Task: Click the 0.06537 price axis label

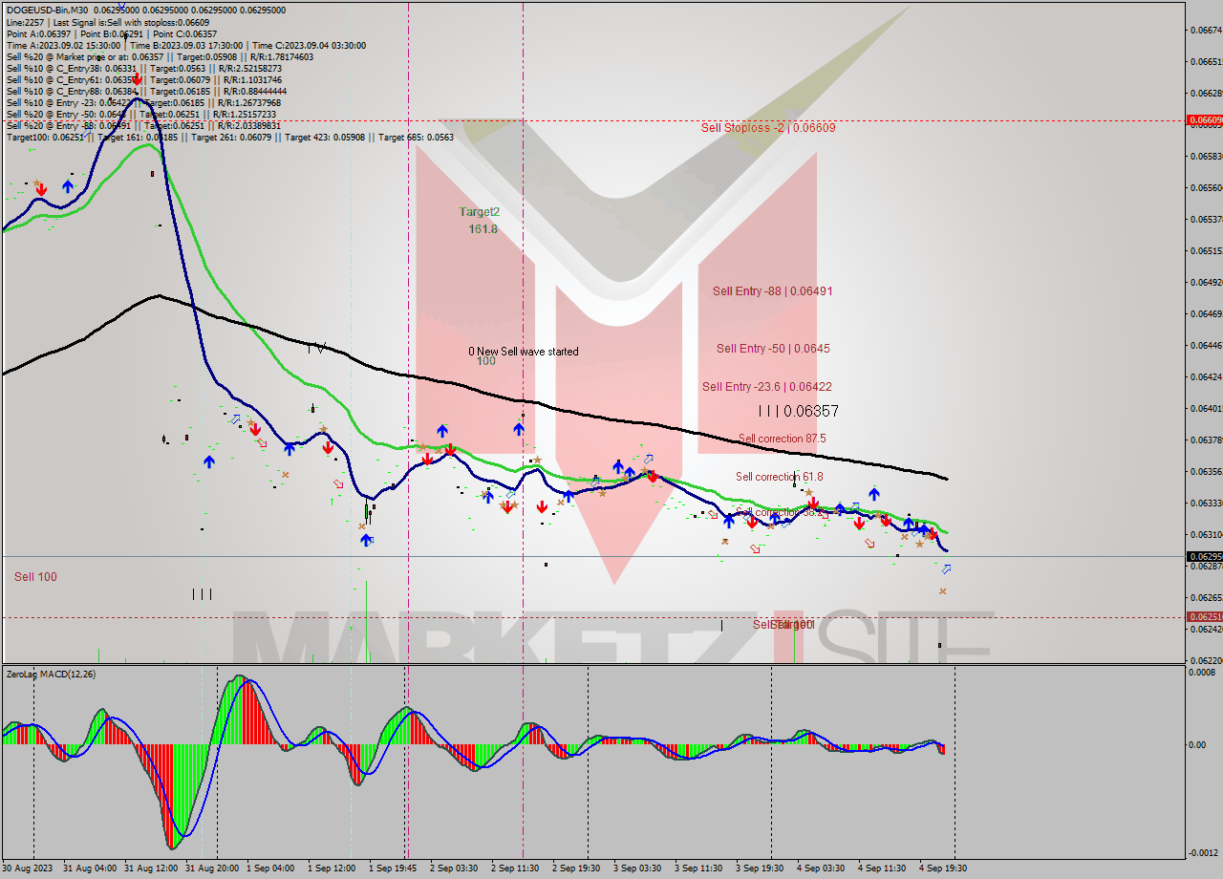Action: coord(1206,220)
